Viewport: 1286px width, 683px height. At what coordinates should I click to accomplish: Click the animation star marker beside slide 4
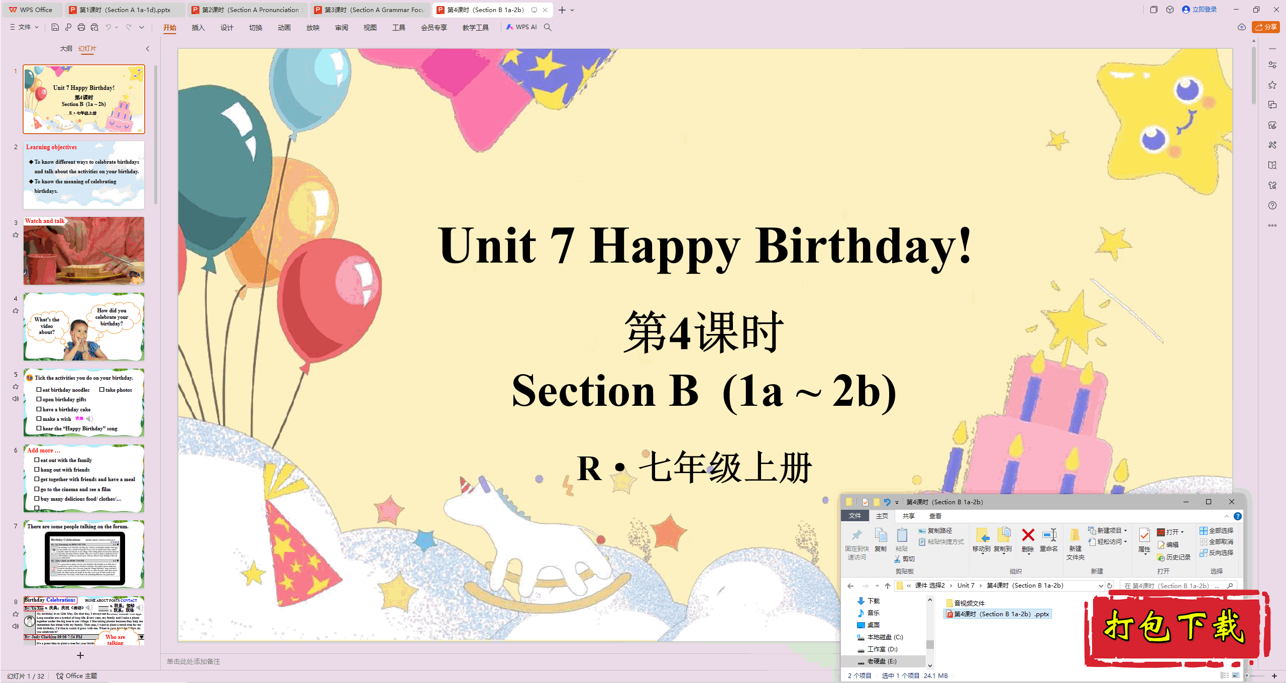(16, 311)
